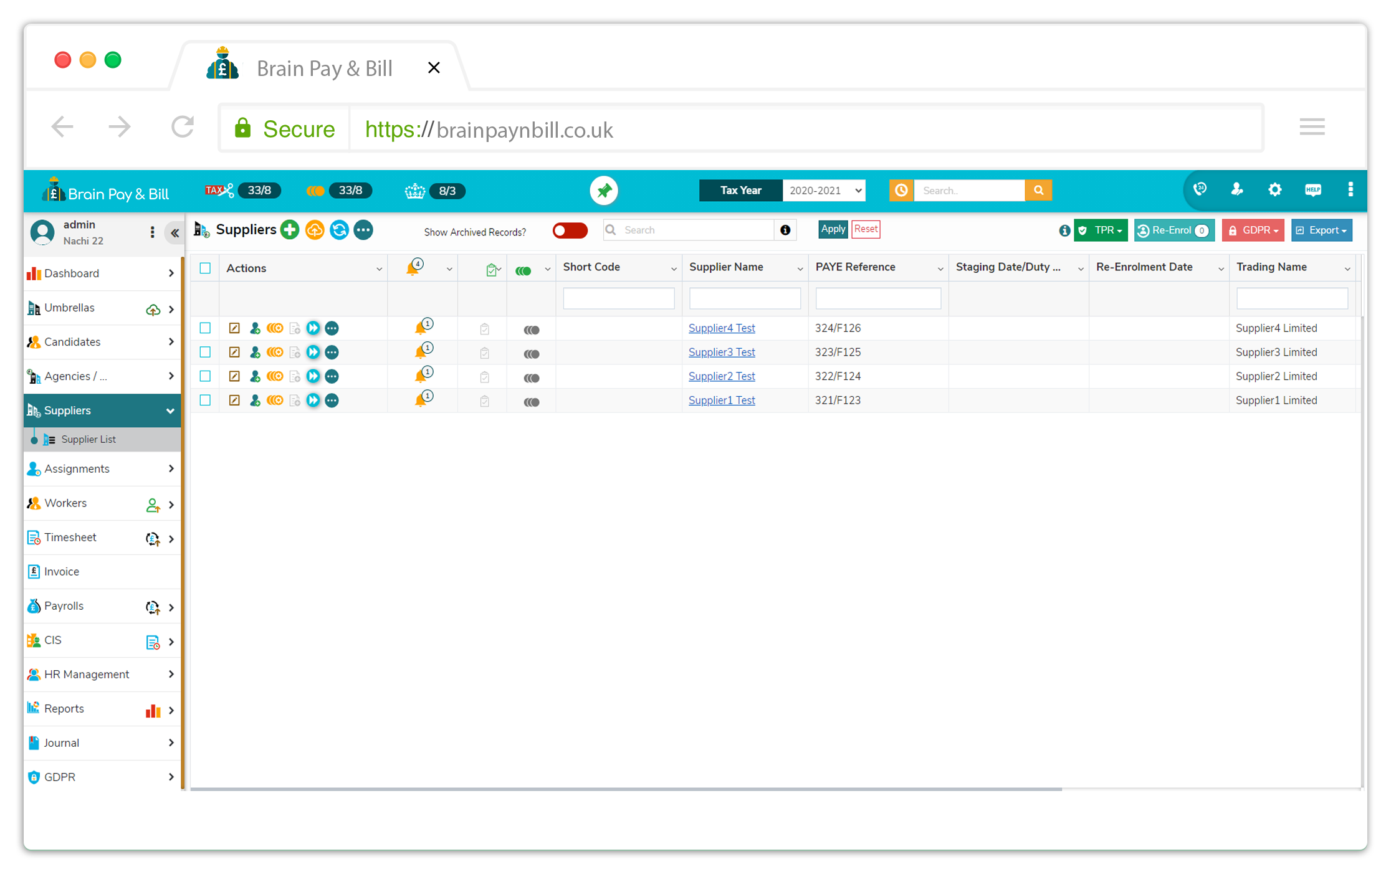Toggle the status switch for Supplier4 Test

(532, 330)
